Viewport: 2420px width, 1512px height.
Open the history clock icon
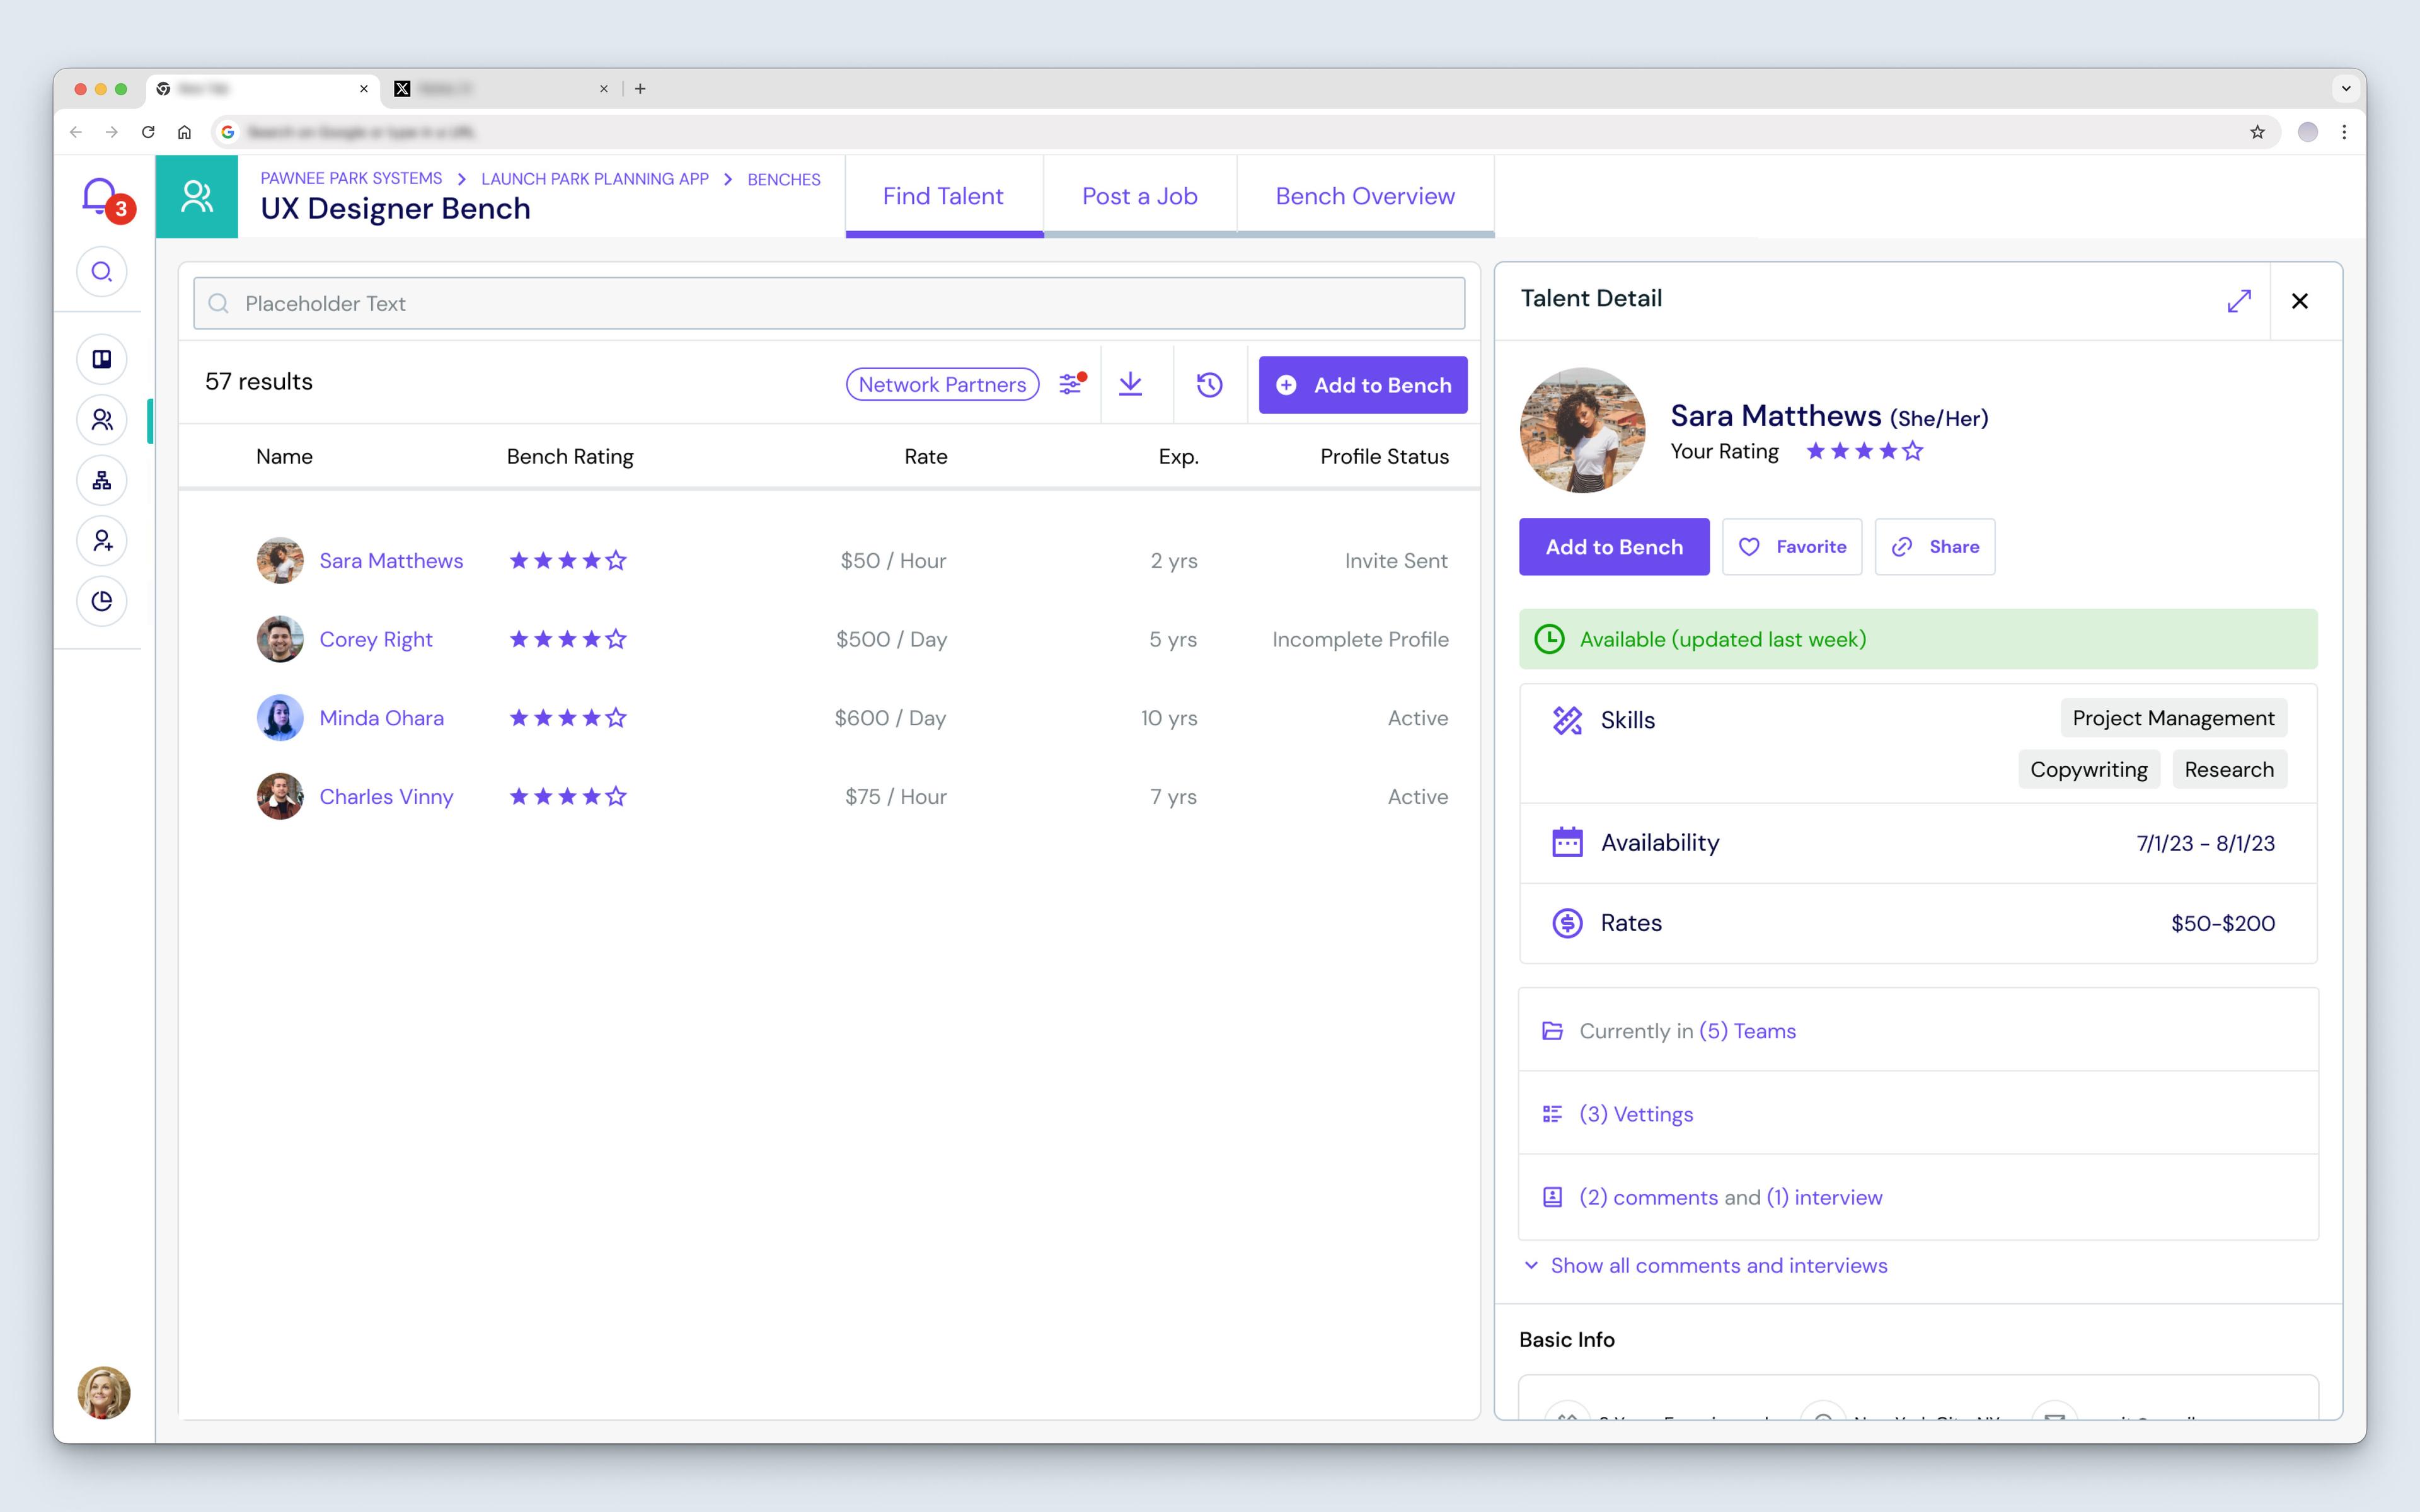point(1209,384)
